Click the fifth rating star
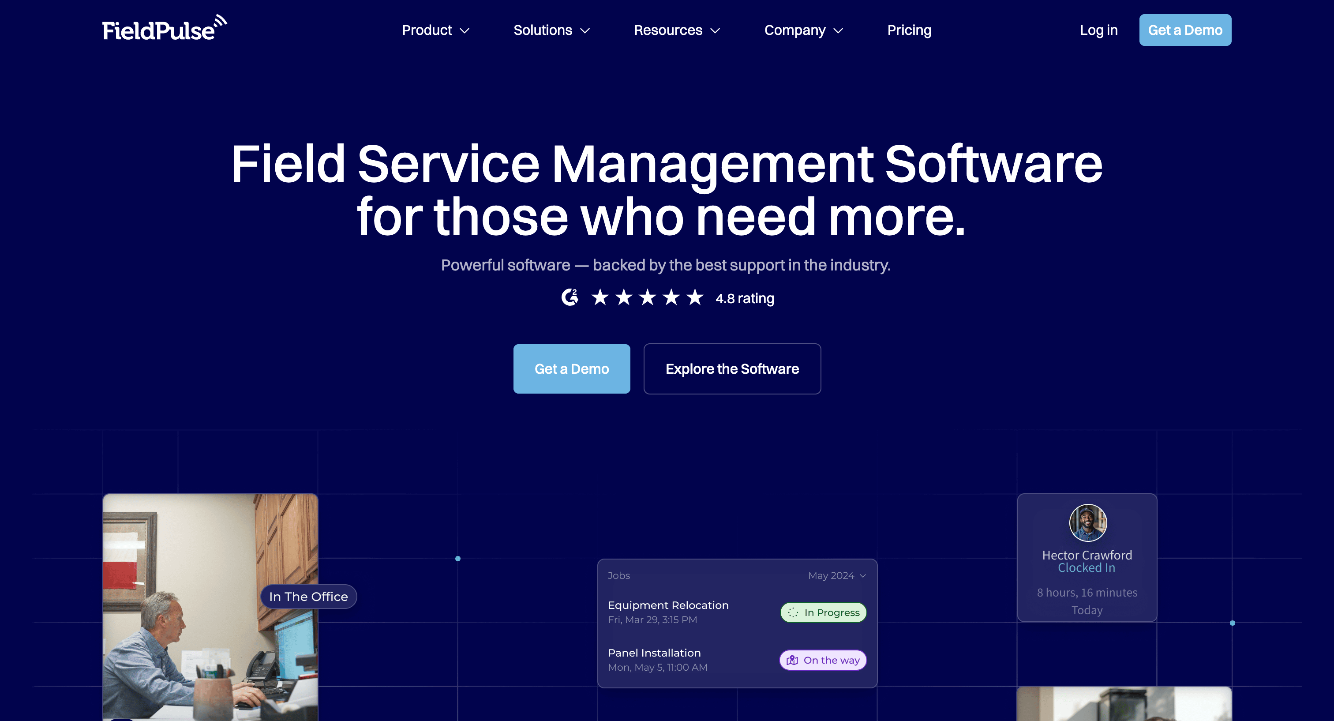 point(694,297)
